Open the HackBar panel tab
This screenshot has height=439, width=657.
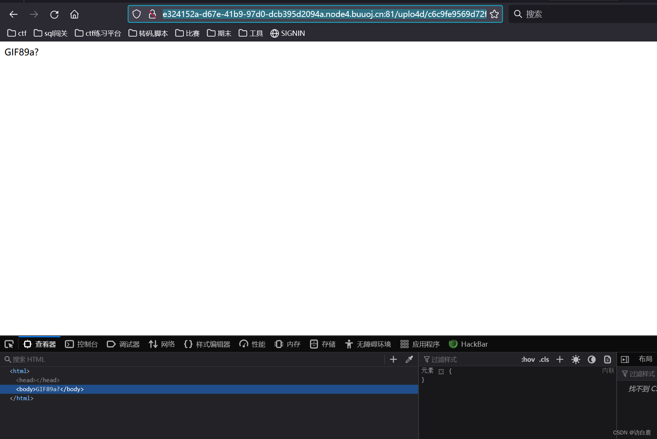[x=468, y=344]
